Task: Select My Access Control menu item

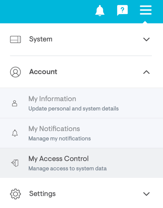Action: 58,159
